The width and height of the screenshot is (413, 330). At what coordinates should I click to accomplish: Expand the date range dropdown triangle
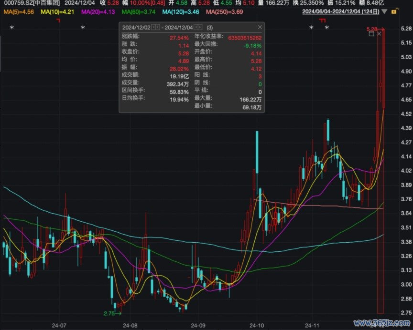pyautogui.click(x=384, y=11)
